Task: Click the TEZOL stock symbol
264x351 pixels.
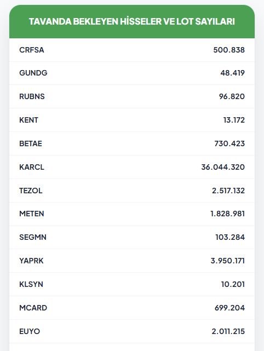Action: (31, 191)
